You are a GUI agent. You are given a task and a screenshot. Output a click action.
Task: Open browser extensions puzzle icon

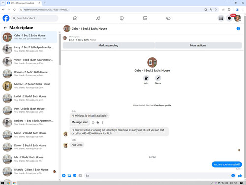tap(229, 10)
